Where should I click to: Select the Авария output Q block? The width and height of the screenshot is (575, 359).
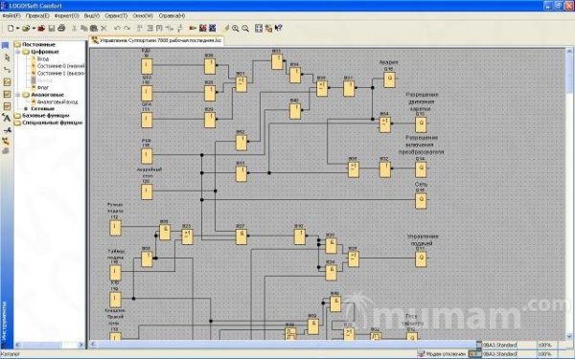click(x=389, y=79)
